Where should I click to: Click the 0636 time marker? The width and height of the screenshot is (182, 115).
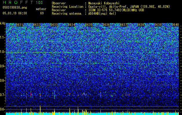tap(106, 25)
